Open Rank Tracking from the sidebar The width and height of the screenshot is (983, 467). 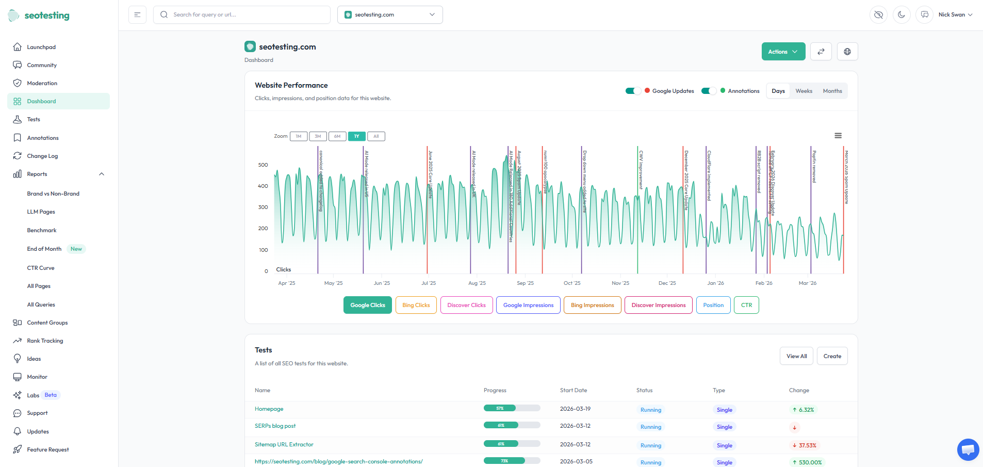pos(45,341)
